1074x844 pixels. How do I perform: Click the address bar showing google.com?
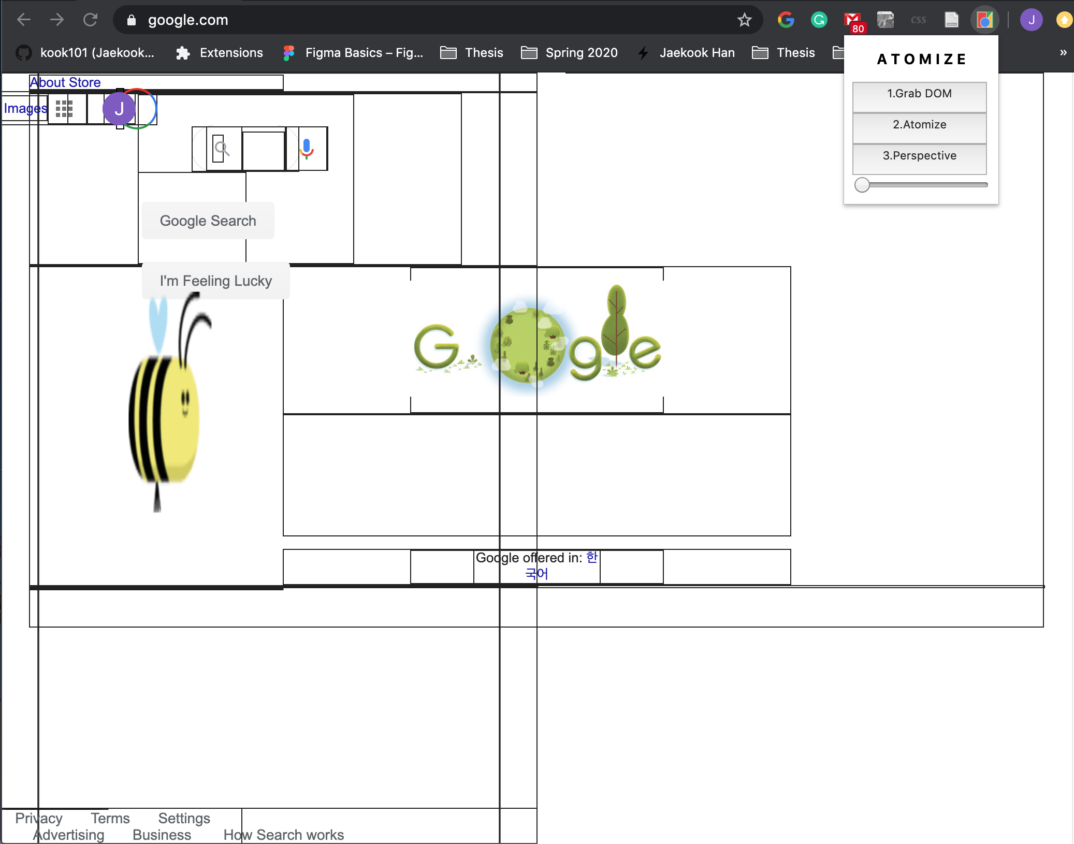coord(438,20)
